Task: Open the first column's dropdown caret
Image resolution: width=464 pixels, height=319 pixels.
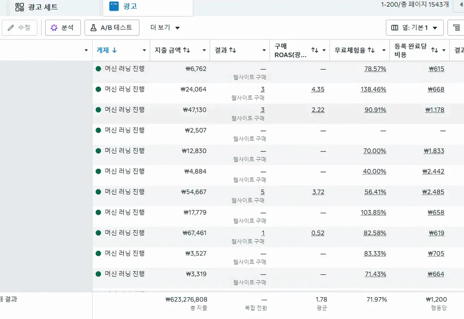Action: 86,50
